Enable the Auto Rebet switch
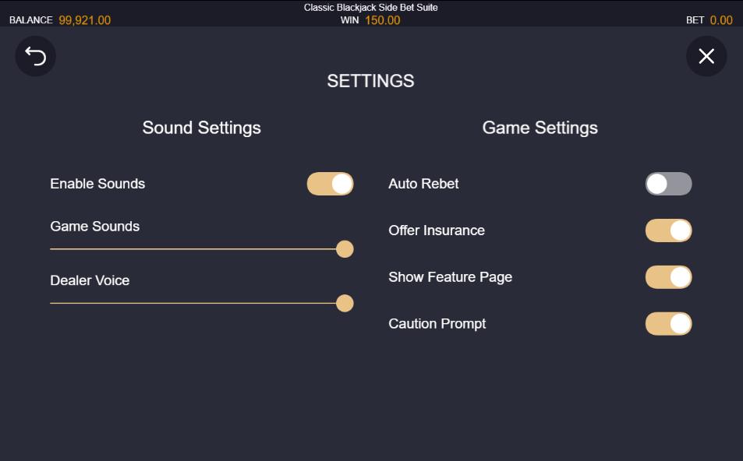The width and height of the screenshot is (743, 461). [668, 184]
